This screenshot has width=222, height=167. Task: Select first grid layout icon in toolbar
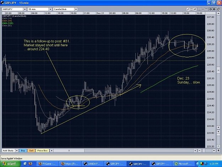199,9
